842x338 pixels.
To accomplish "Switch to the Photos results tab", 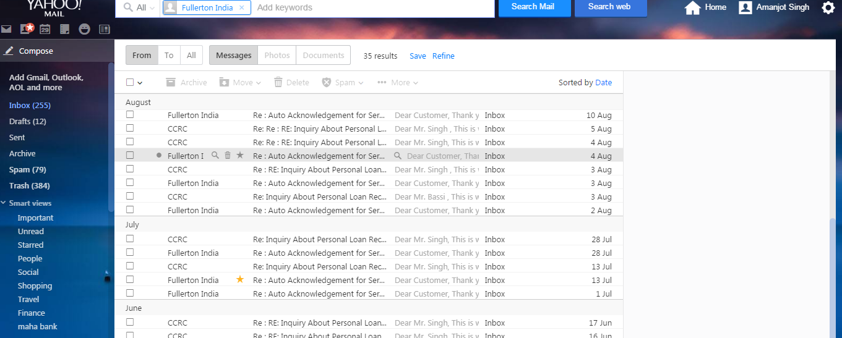I will pyautogui.click(x=277, y=55).
